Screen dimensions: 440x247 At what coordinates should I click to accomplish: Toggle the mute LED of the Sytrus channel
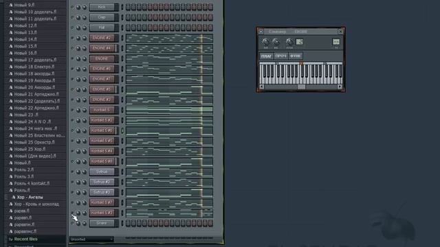(x=72, y=172)
